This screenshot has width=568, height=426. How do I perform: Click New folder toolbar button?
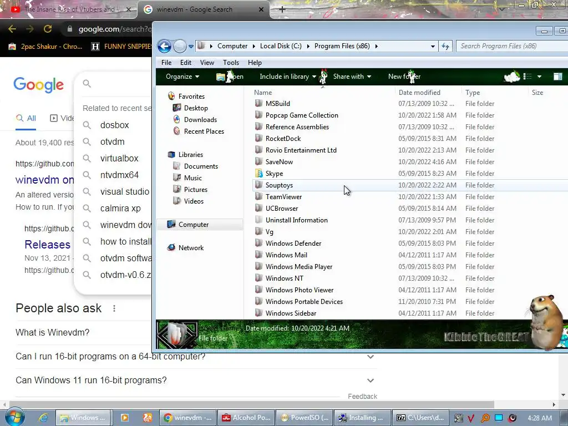pyautogui.click(x=404, y=77)
